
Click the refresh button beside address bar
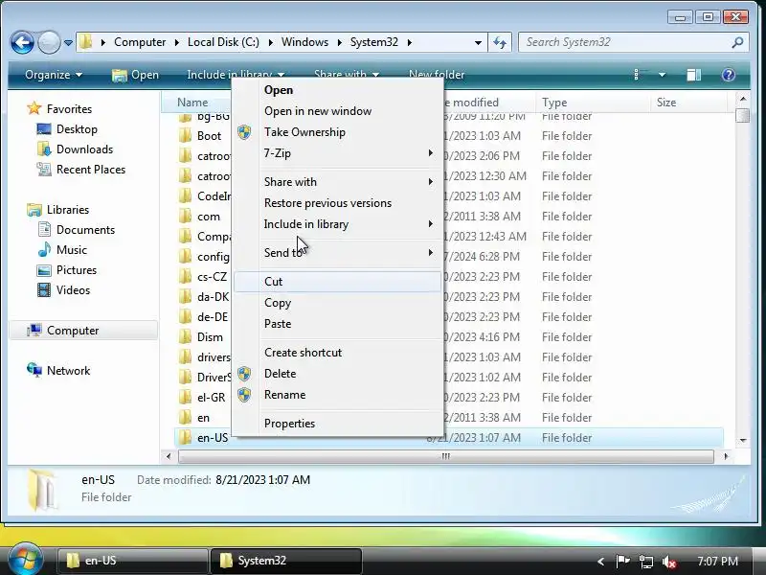tap(500, 42)
